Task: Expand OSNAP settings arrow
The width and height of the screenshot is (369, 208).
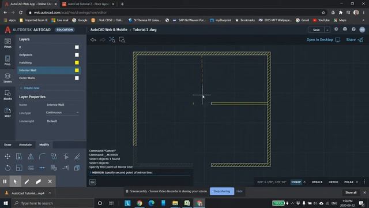Action: click(x=304, y=182)
